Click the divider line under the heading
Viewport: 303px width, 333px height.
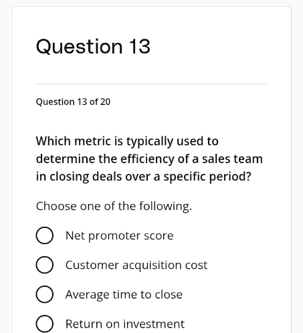152,84
